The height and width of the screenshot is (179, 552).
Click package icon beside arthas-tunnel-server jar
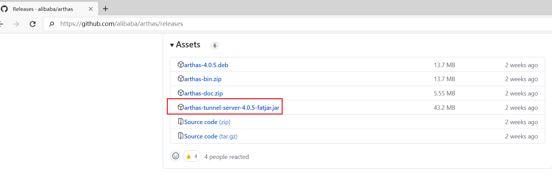point(181,107)
